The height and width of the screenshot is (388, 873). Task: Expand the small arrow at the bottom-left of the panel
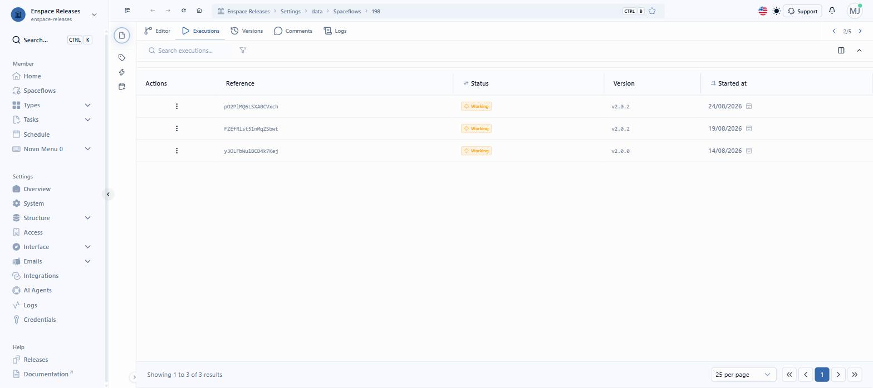click(x=134, y=377)
